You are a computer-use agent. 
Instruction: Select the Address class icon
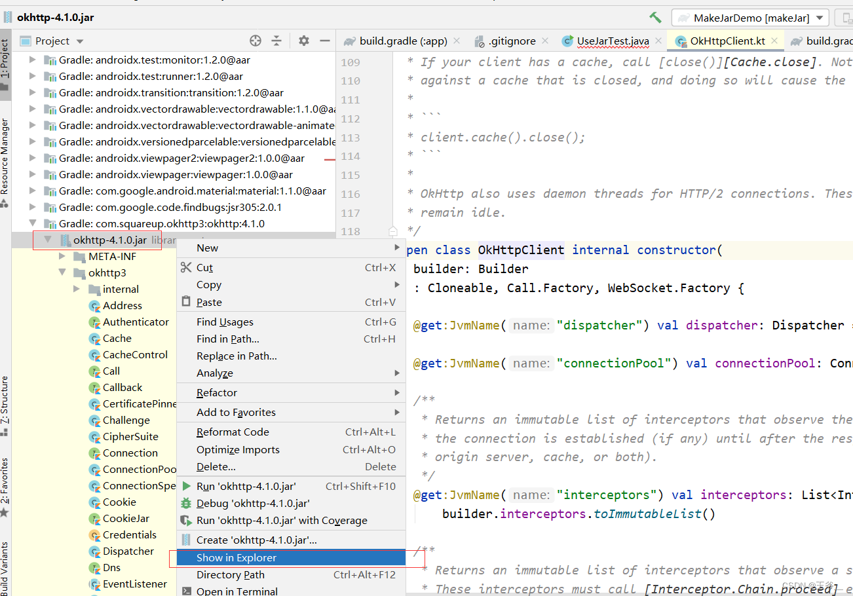95,306
